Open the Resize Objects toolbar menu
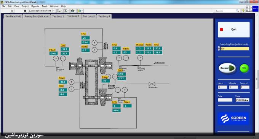Screen dimensions: 259x139 tap(73, 11)
